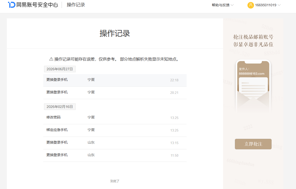Click the phone mockup ad image
The width and height of the screenshot is (296, 189).
click(x=253, y=87)
